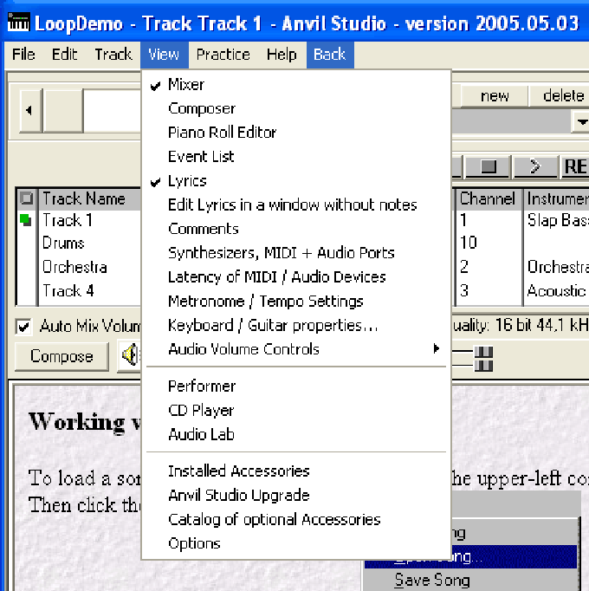Click the green active marker for Track 1
Image resolution: width=589 pixels, height=591 pixels.
[26, 220]
